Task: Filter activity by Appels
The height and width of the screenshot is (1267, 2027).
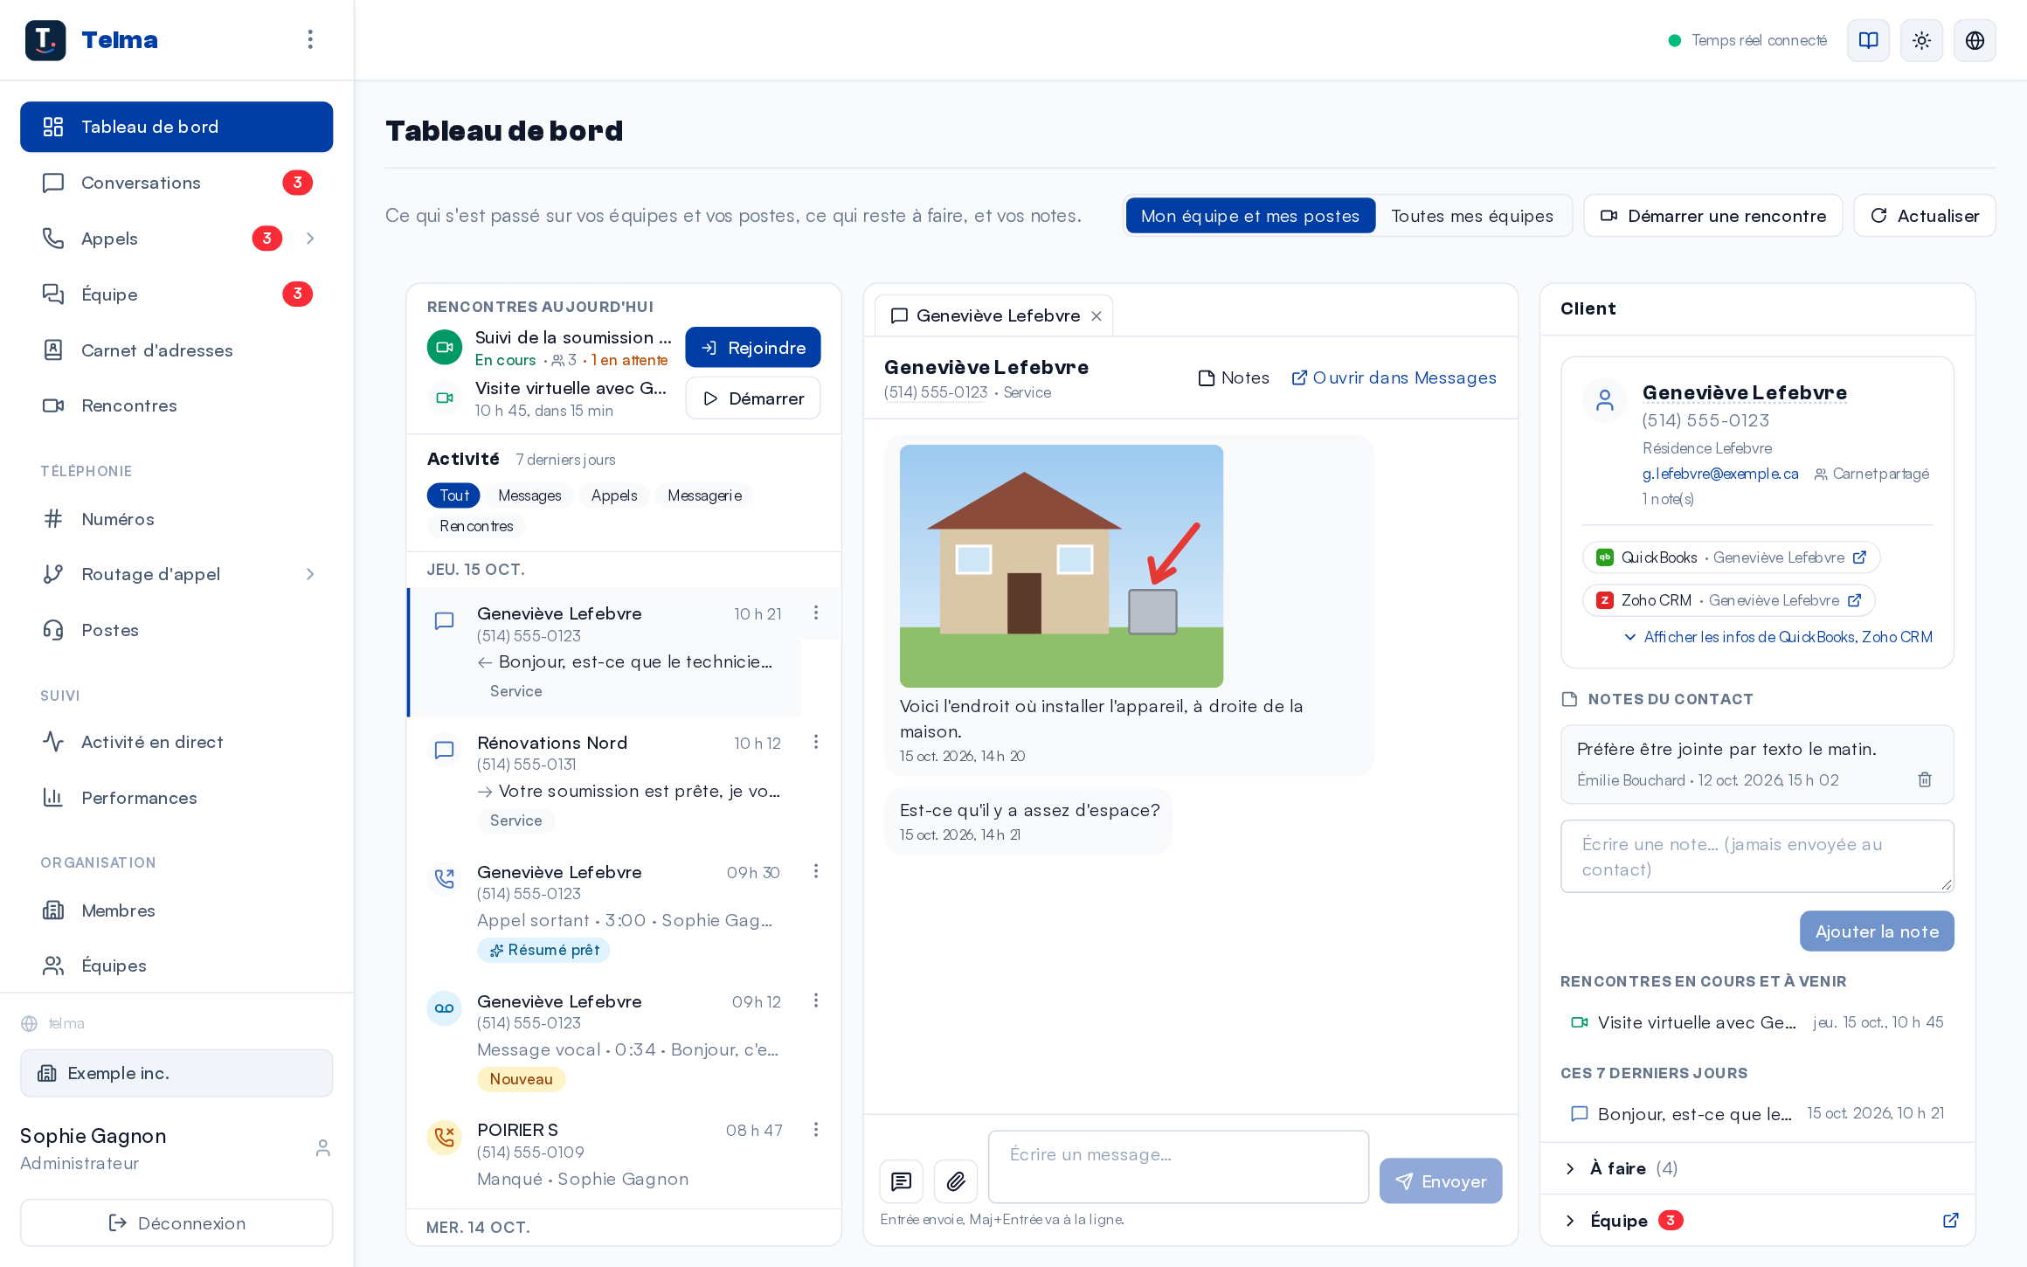Action: [614, 495]
